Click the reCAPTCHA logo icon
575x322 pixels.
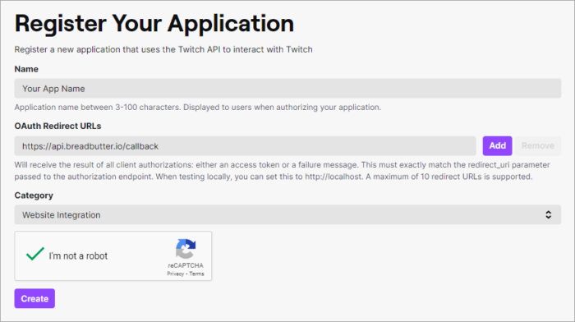[186, 249]
